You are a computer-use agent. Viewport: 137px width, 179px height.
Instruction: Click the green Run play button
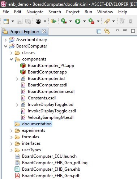coord(78,21)
